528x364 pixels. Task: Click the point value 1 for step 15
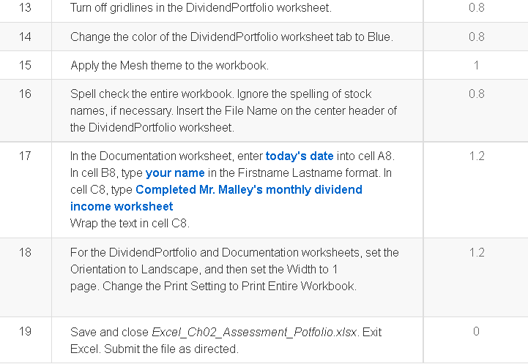[x=476, y=65]
